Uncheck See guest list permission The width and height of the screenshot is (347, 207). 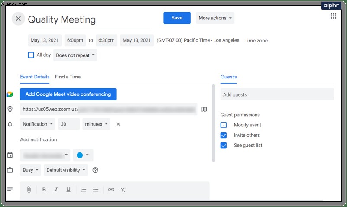[x=224, y=146]
